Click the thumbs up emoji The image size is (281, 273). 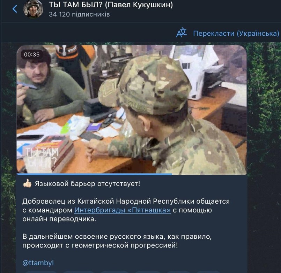click(x=27, y=183)
